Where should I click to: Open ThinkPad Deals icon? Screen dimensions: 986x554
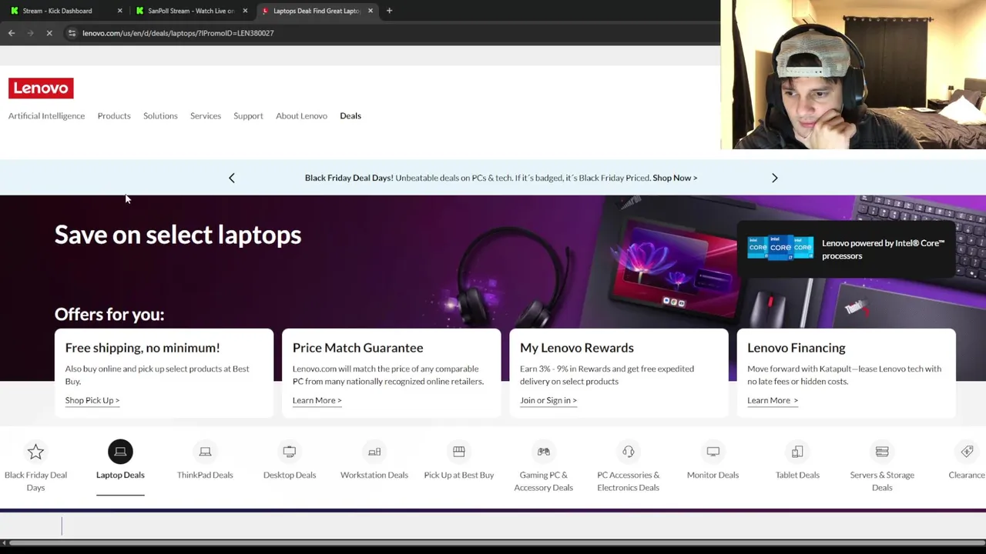pos(205,452)
